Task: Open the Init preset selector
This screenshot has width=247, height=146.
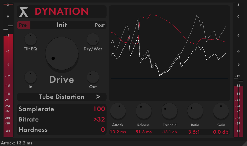Action: (x=62, y=25)
